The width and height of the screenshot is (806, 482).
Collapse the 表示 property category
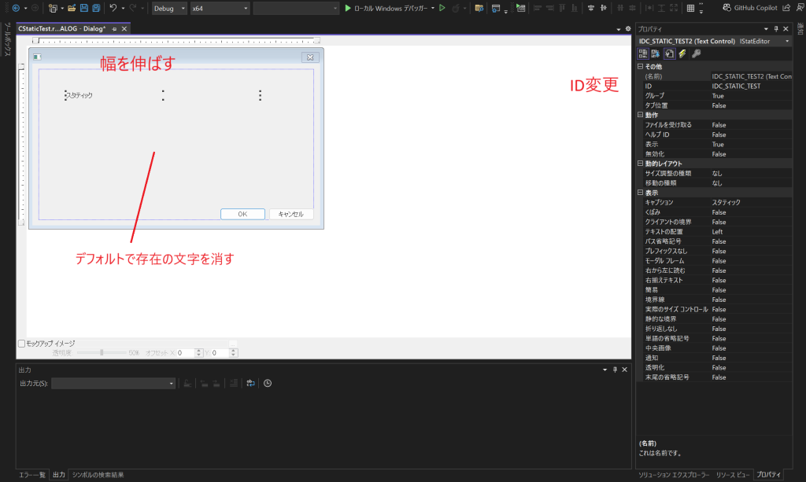point(639,193)
